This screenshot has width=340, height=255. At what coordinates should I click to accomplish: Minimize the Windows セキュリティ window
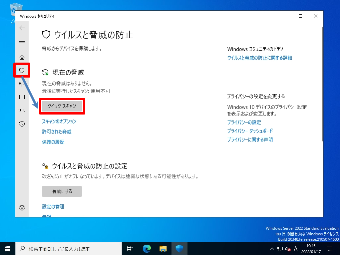coord(285,16)
